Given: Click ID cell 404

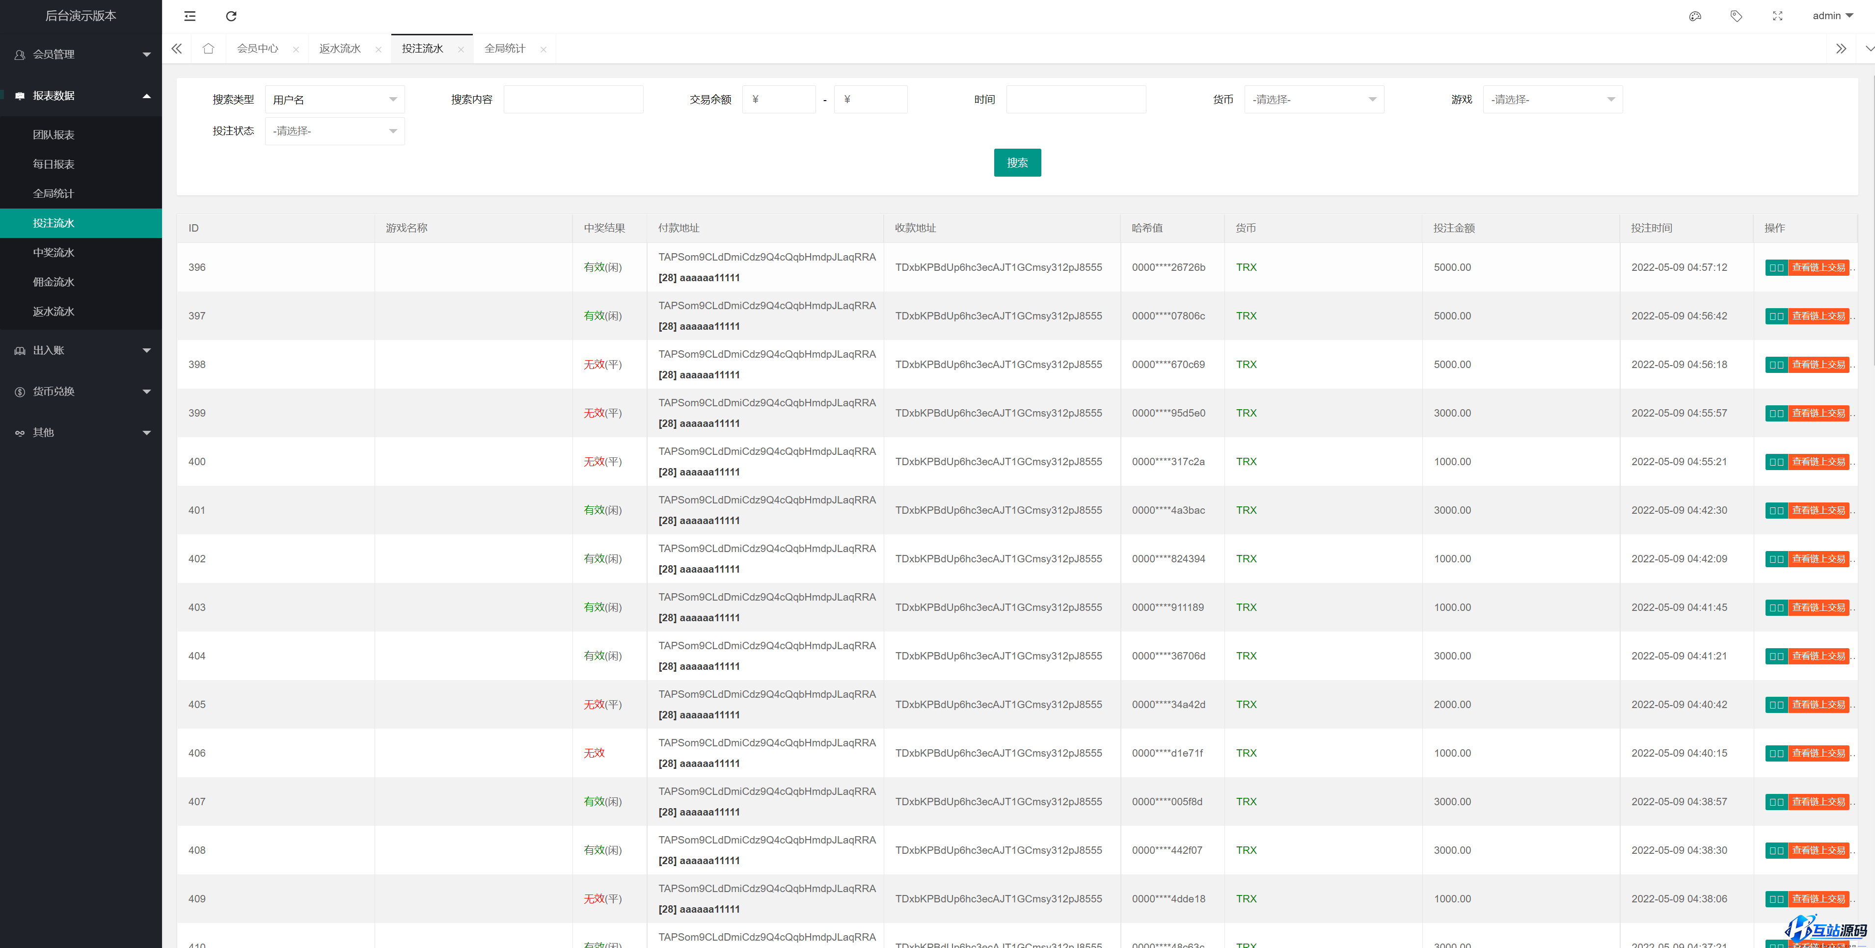Looking at the screenshot, I should (196, 656).
